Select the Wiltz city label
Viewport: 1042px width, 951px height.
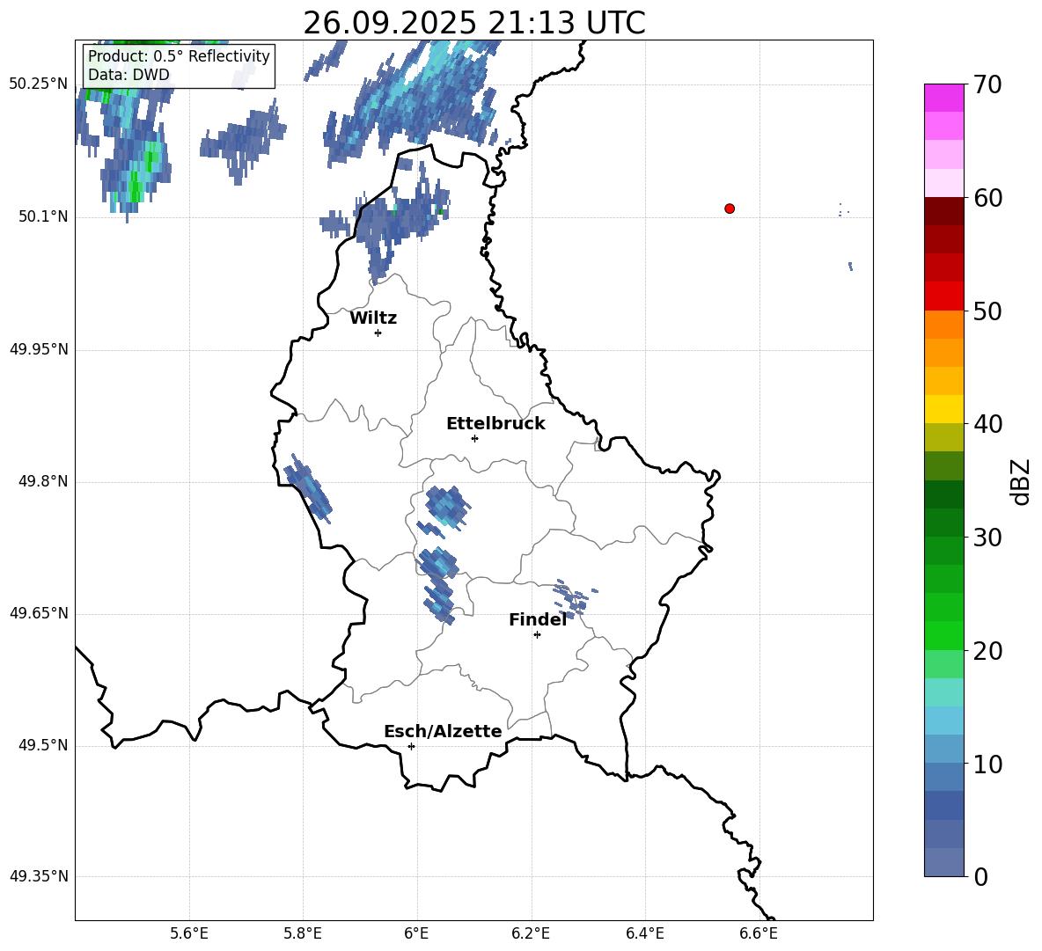[x=373, y=318]
